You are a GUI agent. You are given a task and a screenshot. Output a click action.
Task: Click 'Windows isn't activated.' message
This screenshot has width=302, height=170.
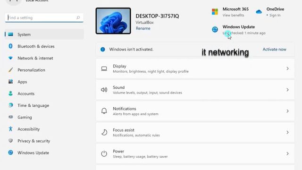pos(131,49)
